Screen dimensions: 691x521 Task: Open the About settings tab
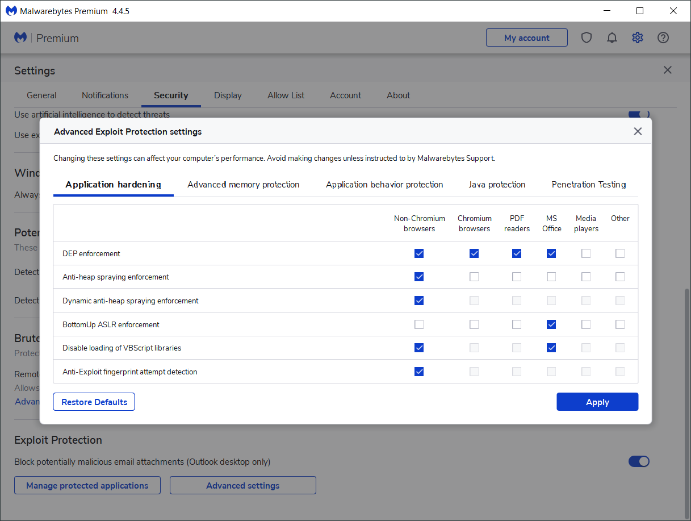click(x=399, y=95)
